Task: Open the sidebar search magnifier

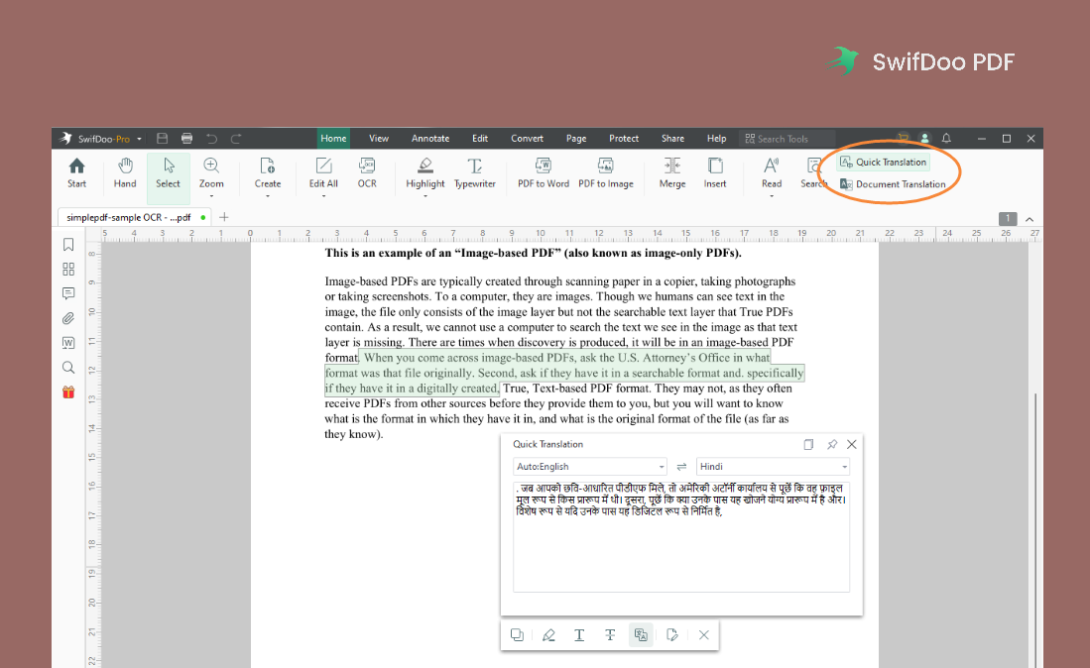Action: (x=68, y=368)
